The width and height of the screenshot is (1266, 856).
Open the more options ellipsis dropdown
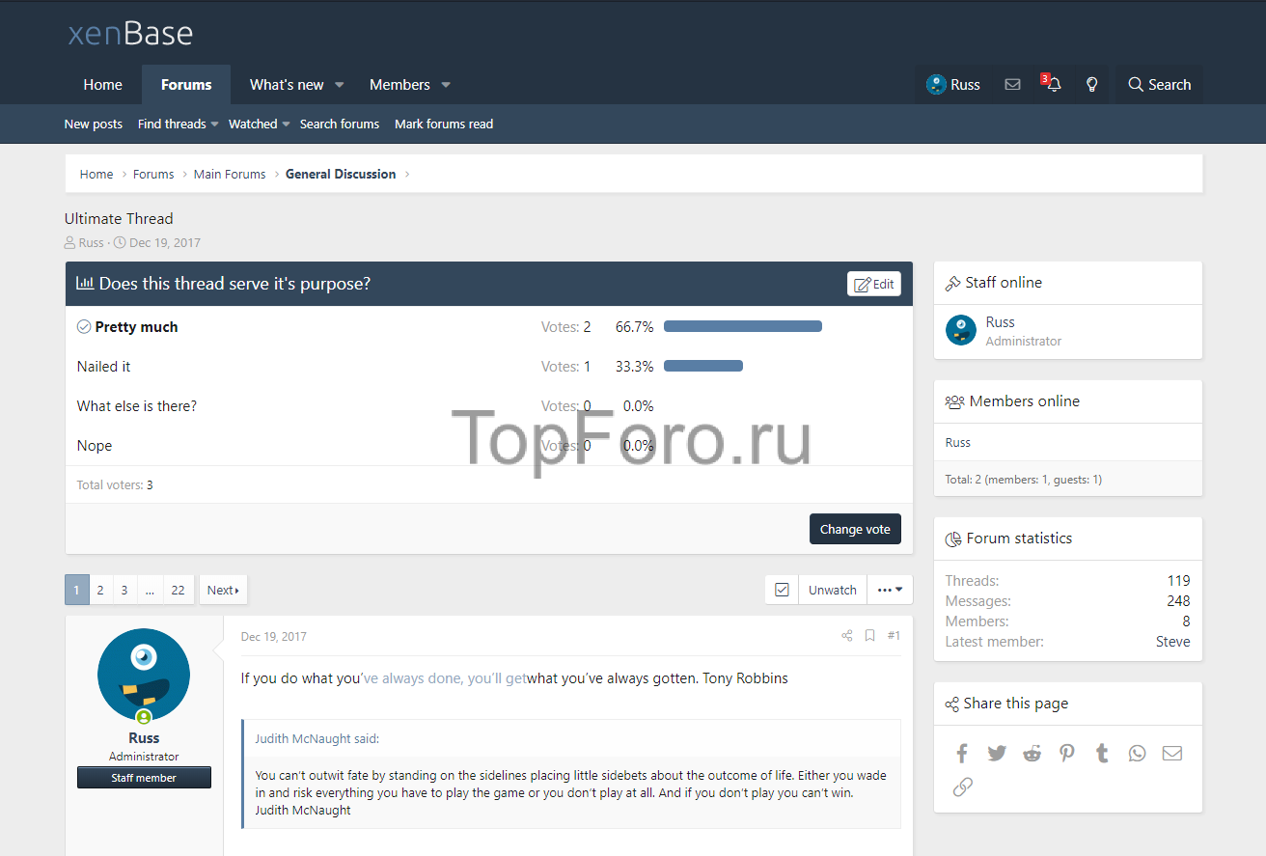pyautogui.click(x=890, y=591)
